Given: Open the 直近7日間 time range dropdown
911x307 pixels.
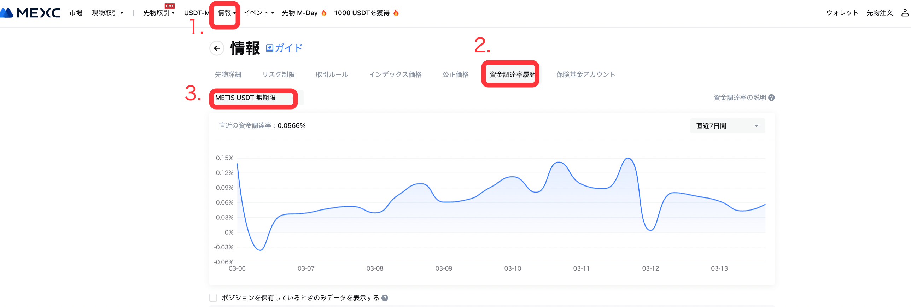Looking at the screenshot, I should pyautogui.click(x=727, y=126).
